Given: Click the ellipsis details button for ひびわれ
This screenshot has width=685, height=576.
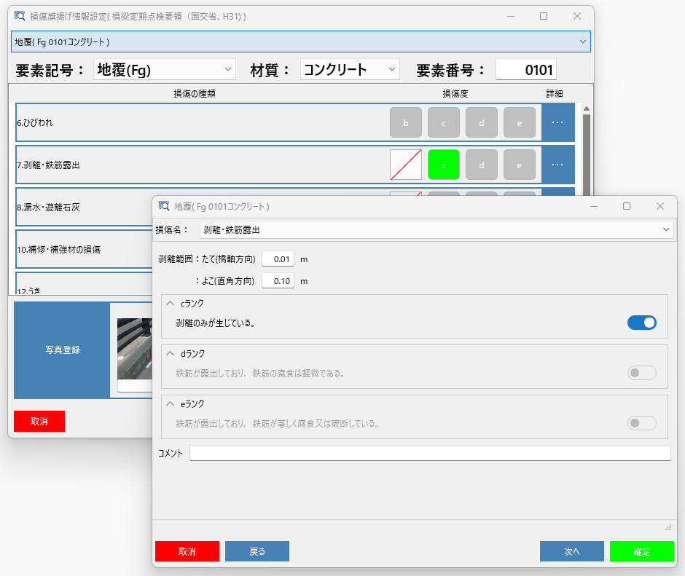Looking at the screenshot, I should coord(557,123).
